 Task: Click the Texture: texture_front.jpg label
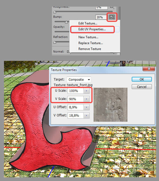click(x=73, y=85)
